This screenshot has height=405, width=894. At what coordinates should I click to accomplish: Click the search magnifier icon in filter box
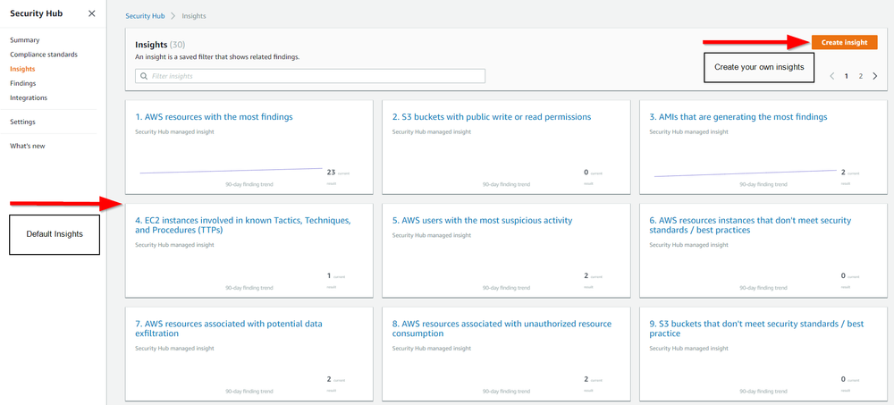click(x=144, y=76)
